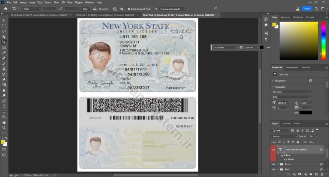
Task: Open the Search icon top right
Action: (317, 9)
